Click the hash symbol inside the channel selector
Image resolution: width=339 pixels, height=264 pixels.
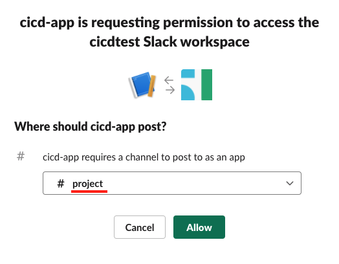tap(61, 184)
